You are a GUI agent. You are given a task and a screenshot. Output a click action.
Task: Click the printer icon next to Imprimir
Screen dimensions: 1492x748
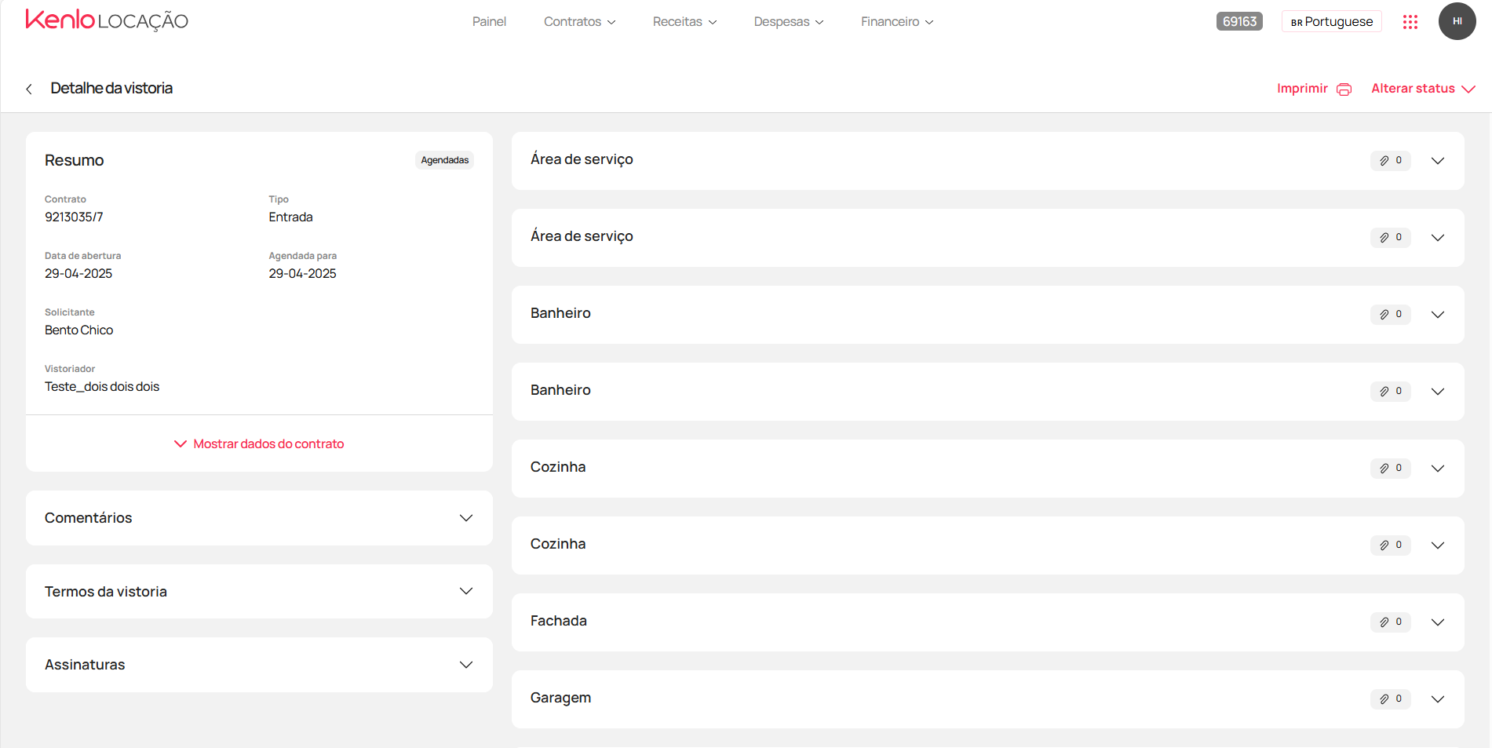tap(1344, 89)
